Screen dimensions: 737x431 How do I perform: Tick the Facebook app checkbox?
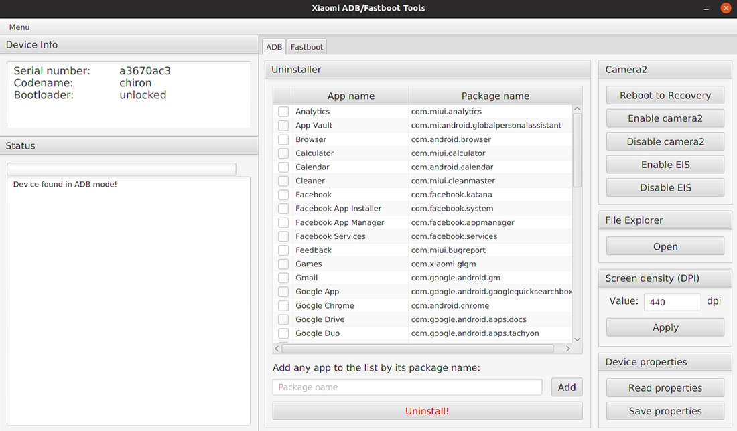click(x=283, y=195)
